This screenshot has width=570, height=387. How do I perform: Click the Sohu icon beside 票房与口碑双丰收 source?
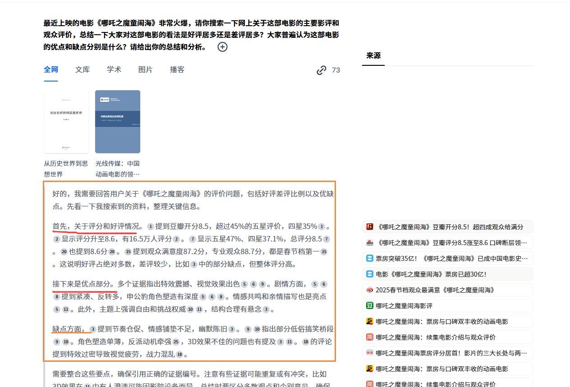tap(369, 322)
